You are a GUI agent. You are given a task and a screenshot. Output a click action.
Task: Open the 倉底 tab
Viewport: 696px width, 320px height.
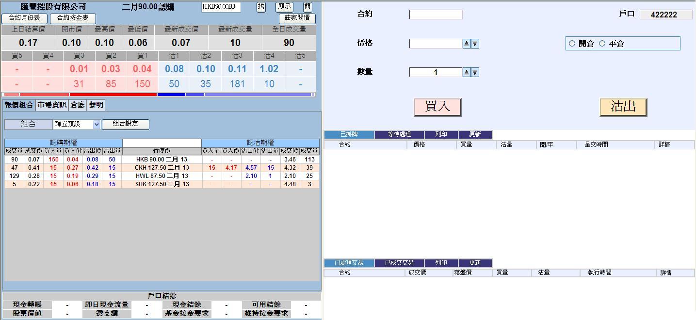pyautogui.click(x=78, y=105)
